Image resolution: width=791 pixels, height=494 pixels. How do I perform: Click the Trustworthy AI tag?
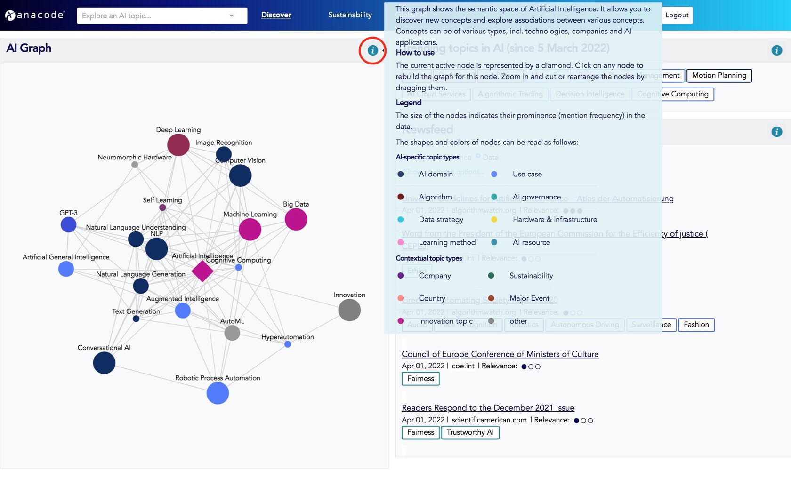pyautogui.click(x=470, y=432)
